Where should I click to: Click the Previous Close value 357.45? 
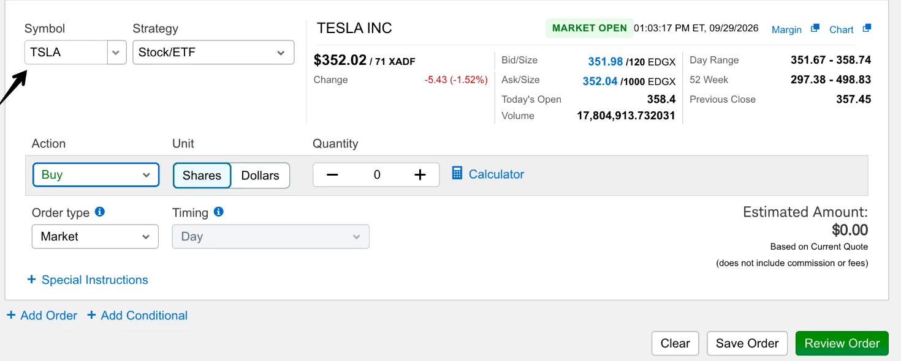[854, 99]
